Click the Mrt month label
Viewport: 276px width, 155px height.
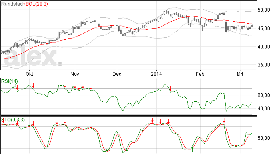pos(240,74)
